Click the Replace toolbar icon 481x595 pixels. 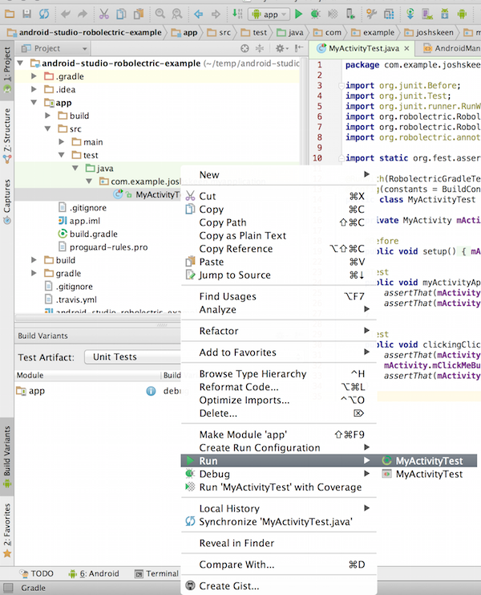tap(177, 14)
